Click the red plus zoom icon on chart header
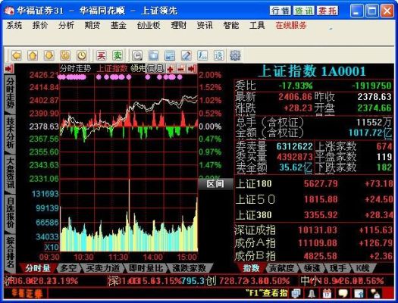 tap(171, 69)
